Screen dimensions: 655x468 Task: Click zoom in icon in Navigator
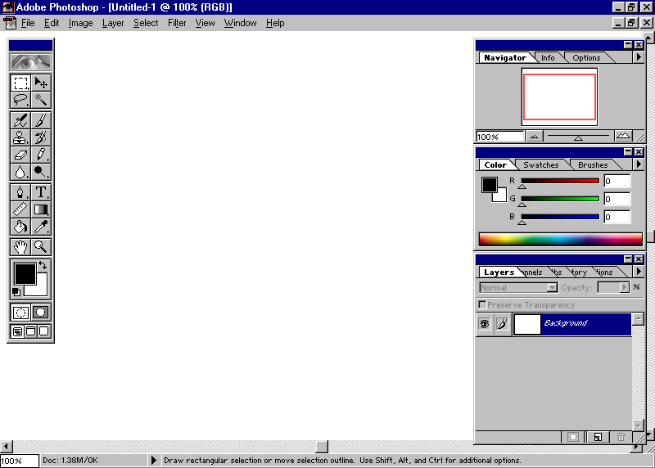point(623,136)
